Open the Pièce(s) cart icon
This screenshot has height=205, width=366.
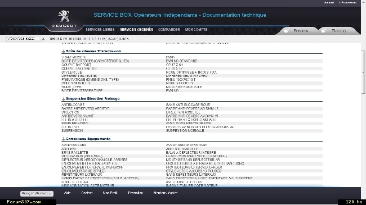click(x=324, y=31)
